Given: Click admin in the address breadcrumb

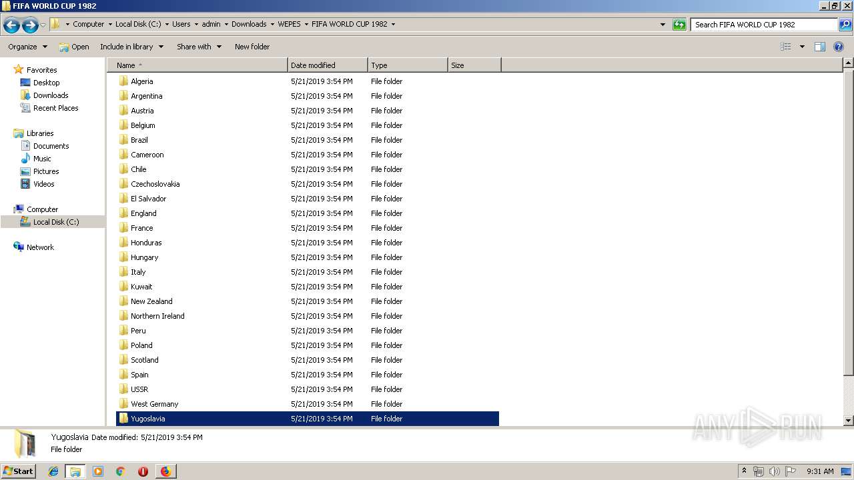Looking at the screenshot, I should click(x=211, y=24).
